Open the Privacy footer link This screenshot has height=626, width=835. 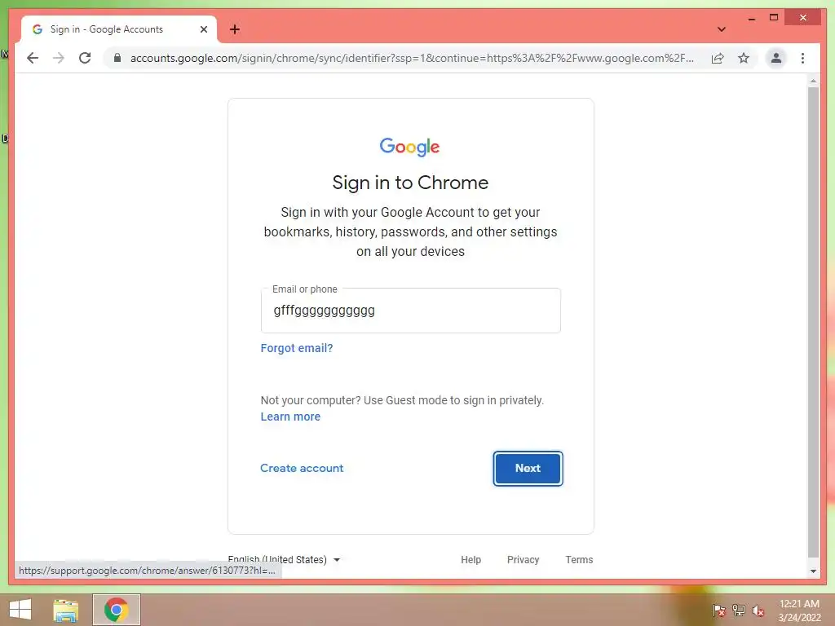(523, 559)
